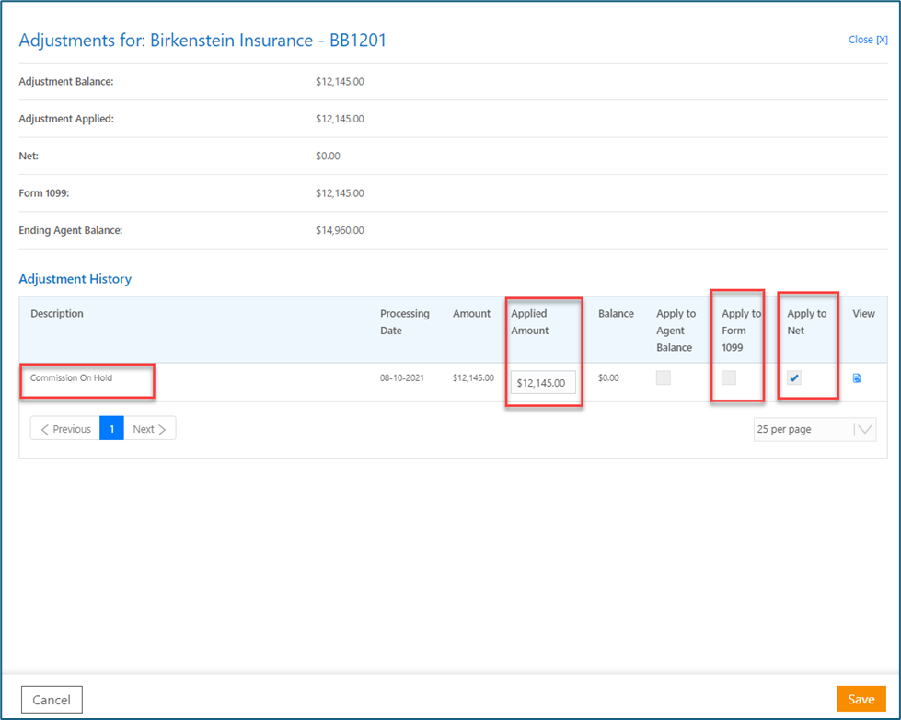Click the Apply to Net column header

click(x=806, y=322)
